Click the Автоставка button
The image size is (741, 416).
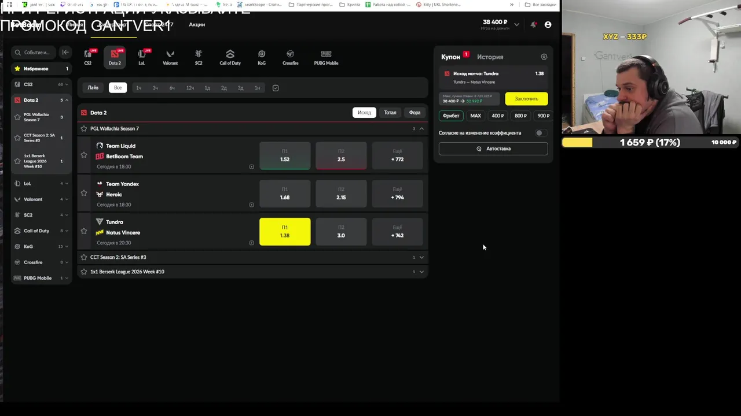(493, 148)
